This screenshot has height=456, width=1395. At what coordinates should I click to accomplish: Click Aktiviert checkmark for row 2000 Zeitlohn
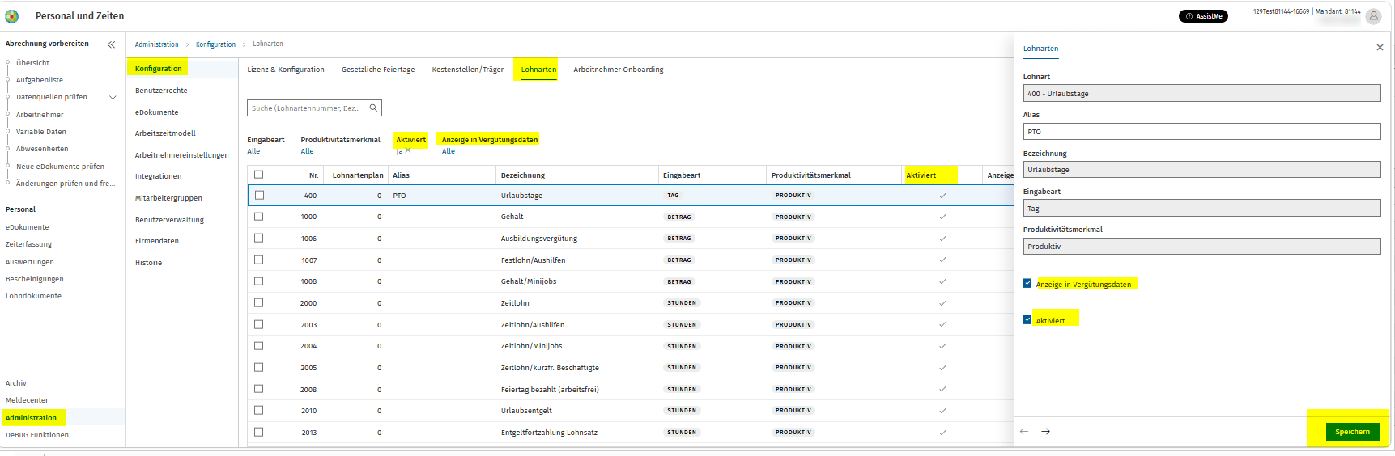[942, 303]
